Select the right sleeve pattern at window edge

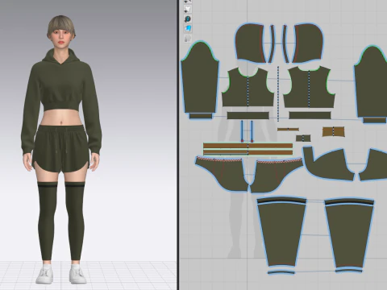click(372, 82)
